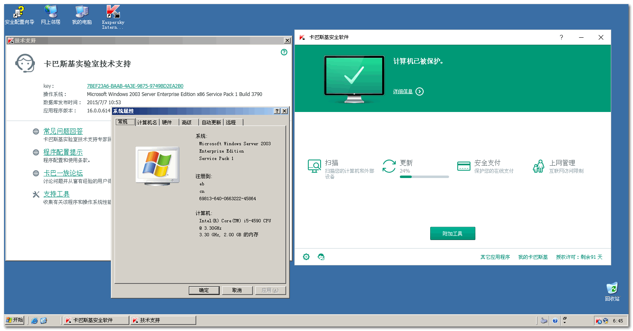633x331 pixels.
Task: Click the 安全支付 card icon
Action: tap(463, 166)
